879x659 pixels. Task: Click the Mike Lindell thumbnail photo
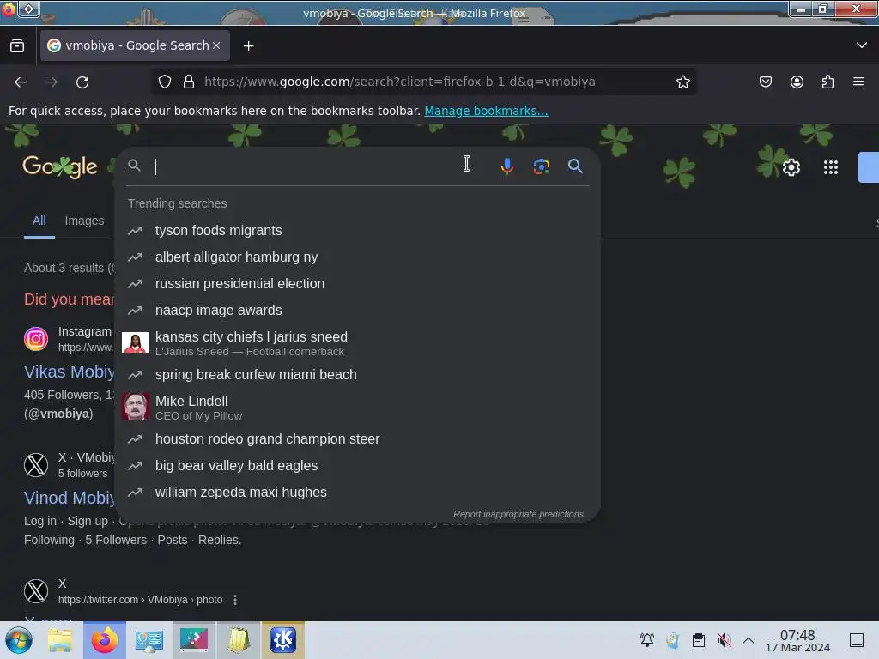(x=136, y=407)
